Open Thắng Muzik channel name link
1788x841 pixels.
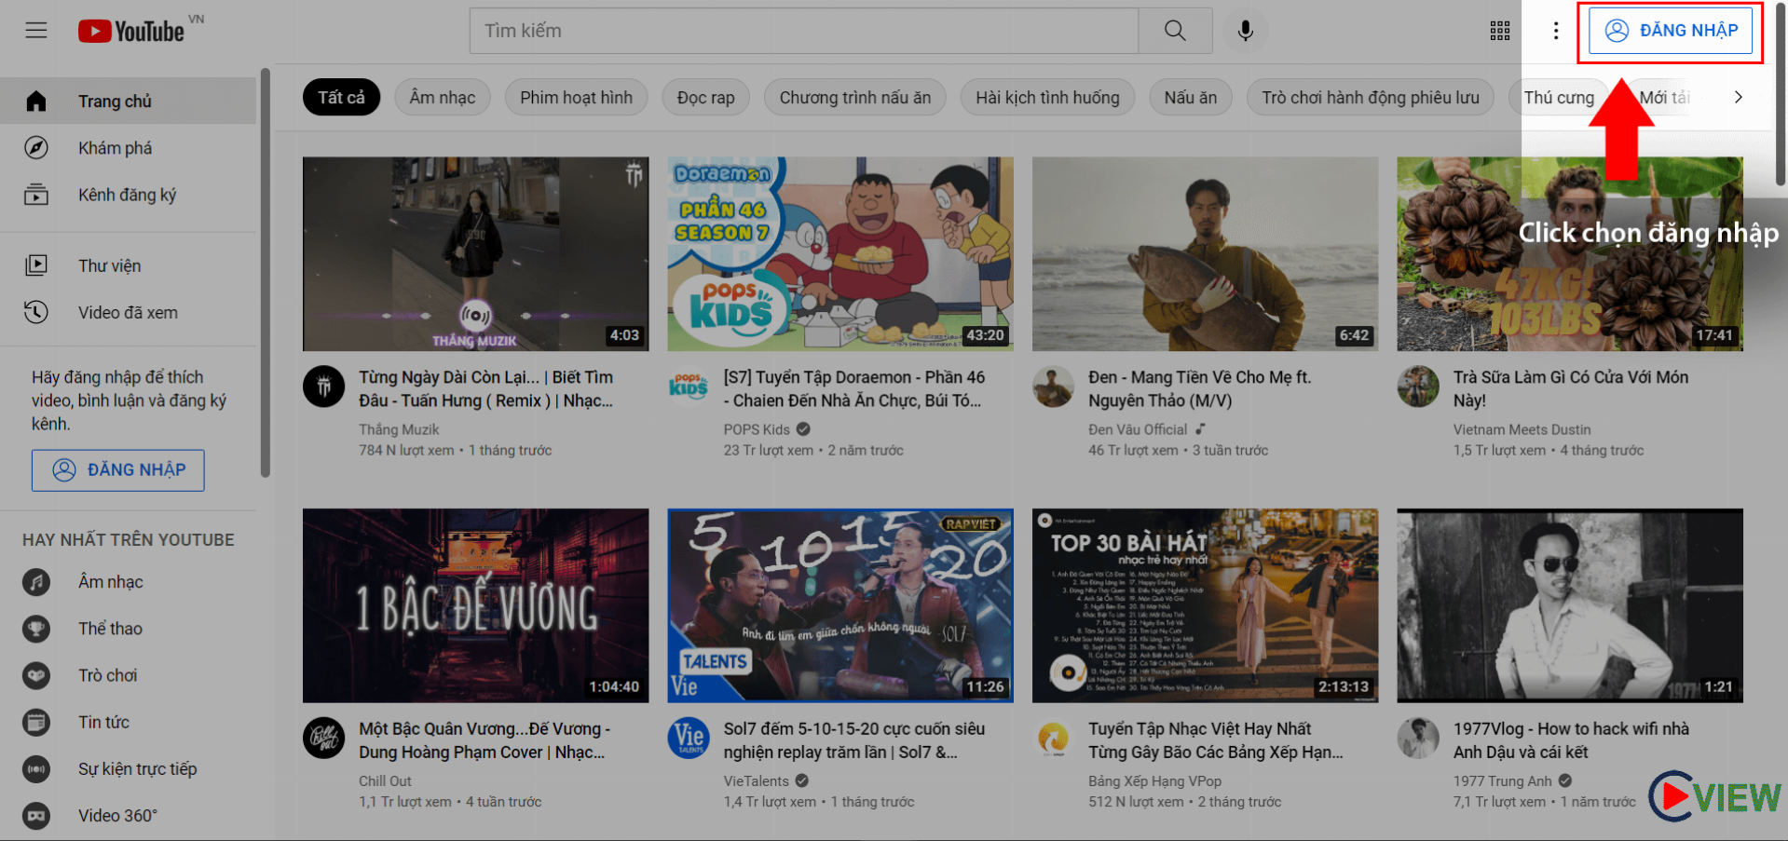[399, 429]
